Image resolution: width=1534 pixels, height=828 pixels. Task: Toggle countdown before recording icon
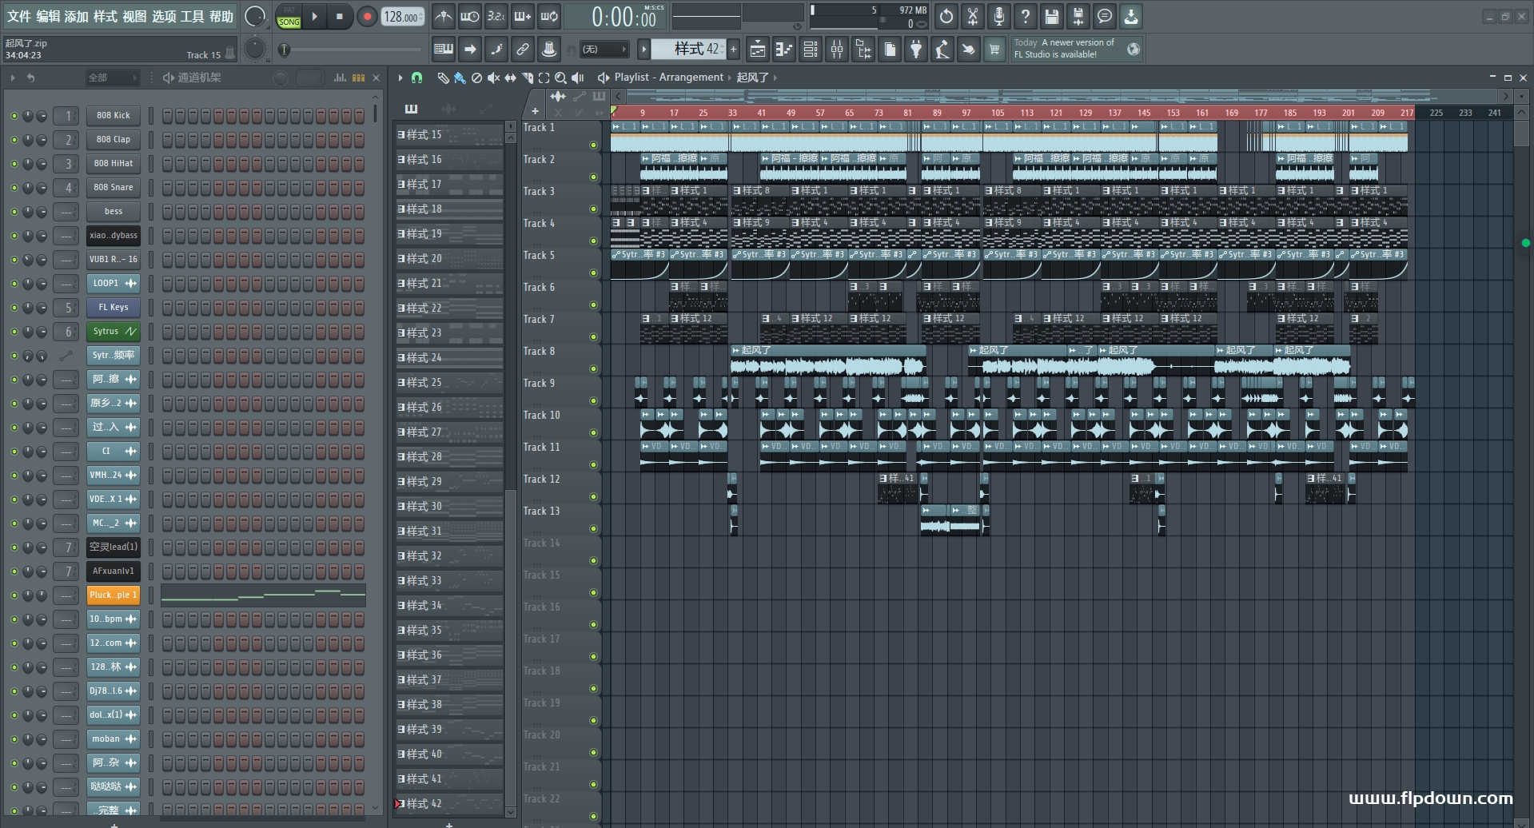coord(496,16)
